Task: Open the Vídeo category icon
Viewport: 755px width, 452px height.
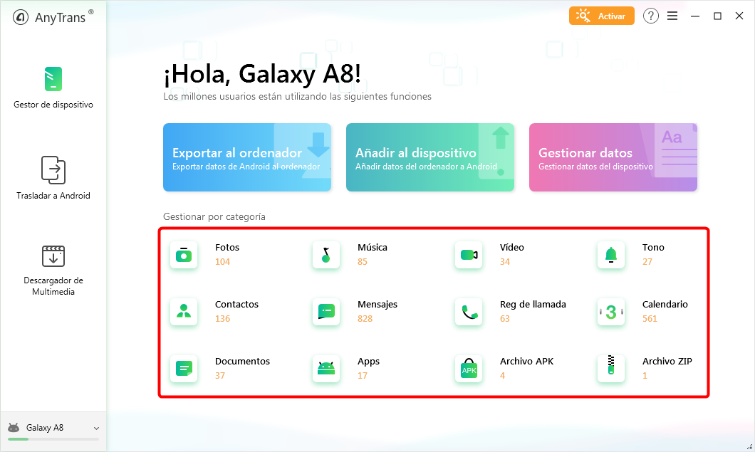Action: (x=469, y=255)
